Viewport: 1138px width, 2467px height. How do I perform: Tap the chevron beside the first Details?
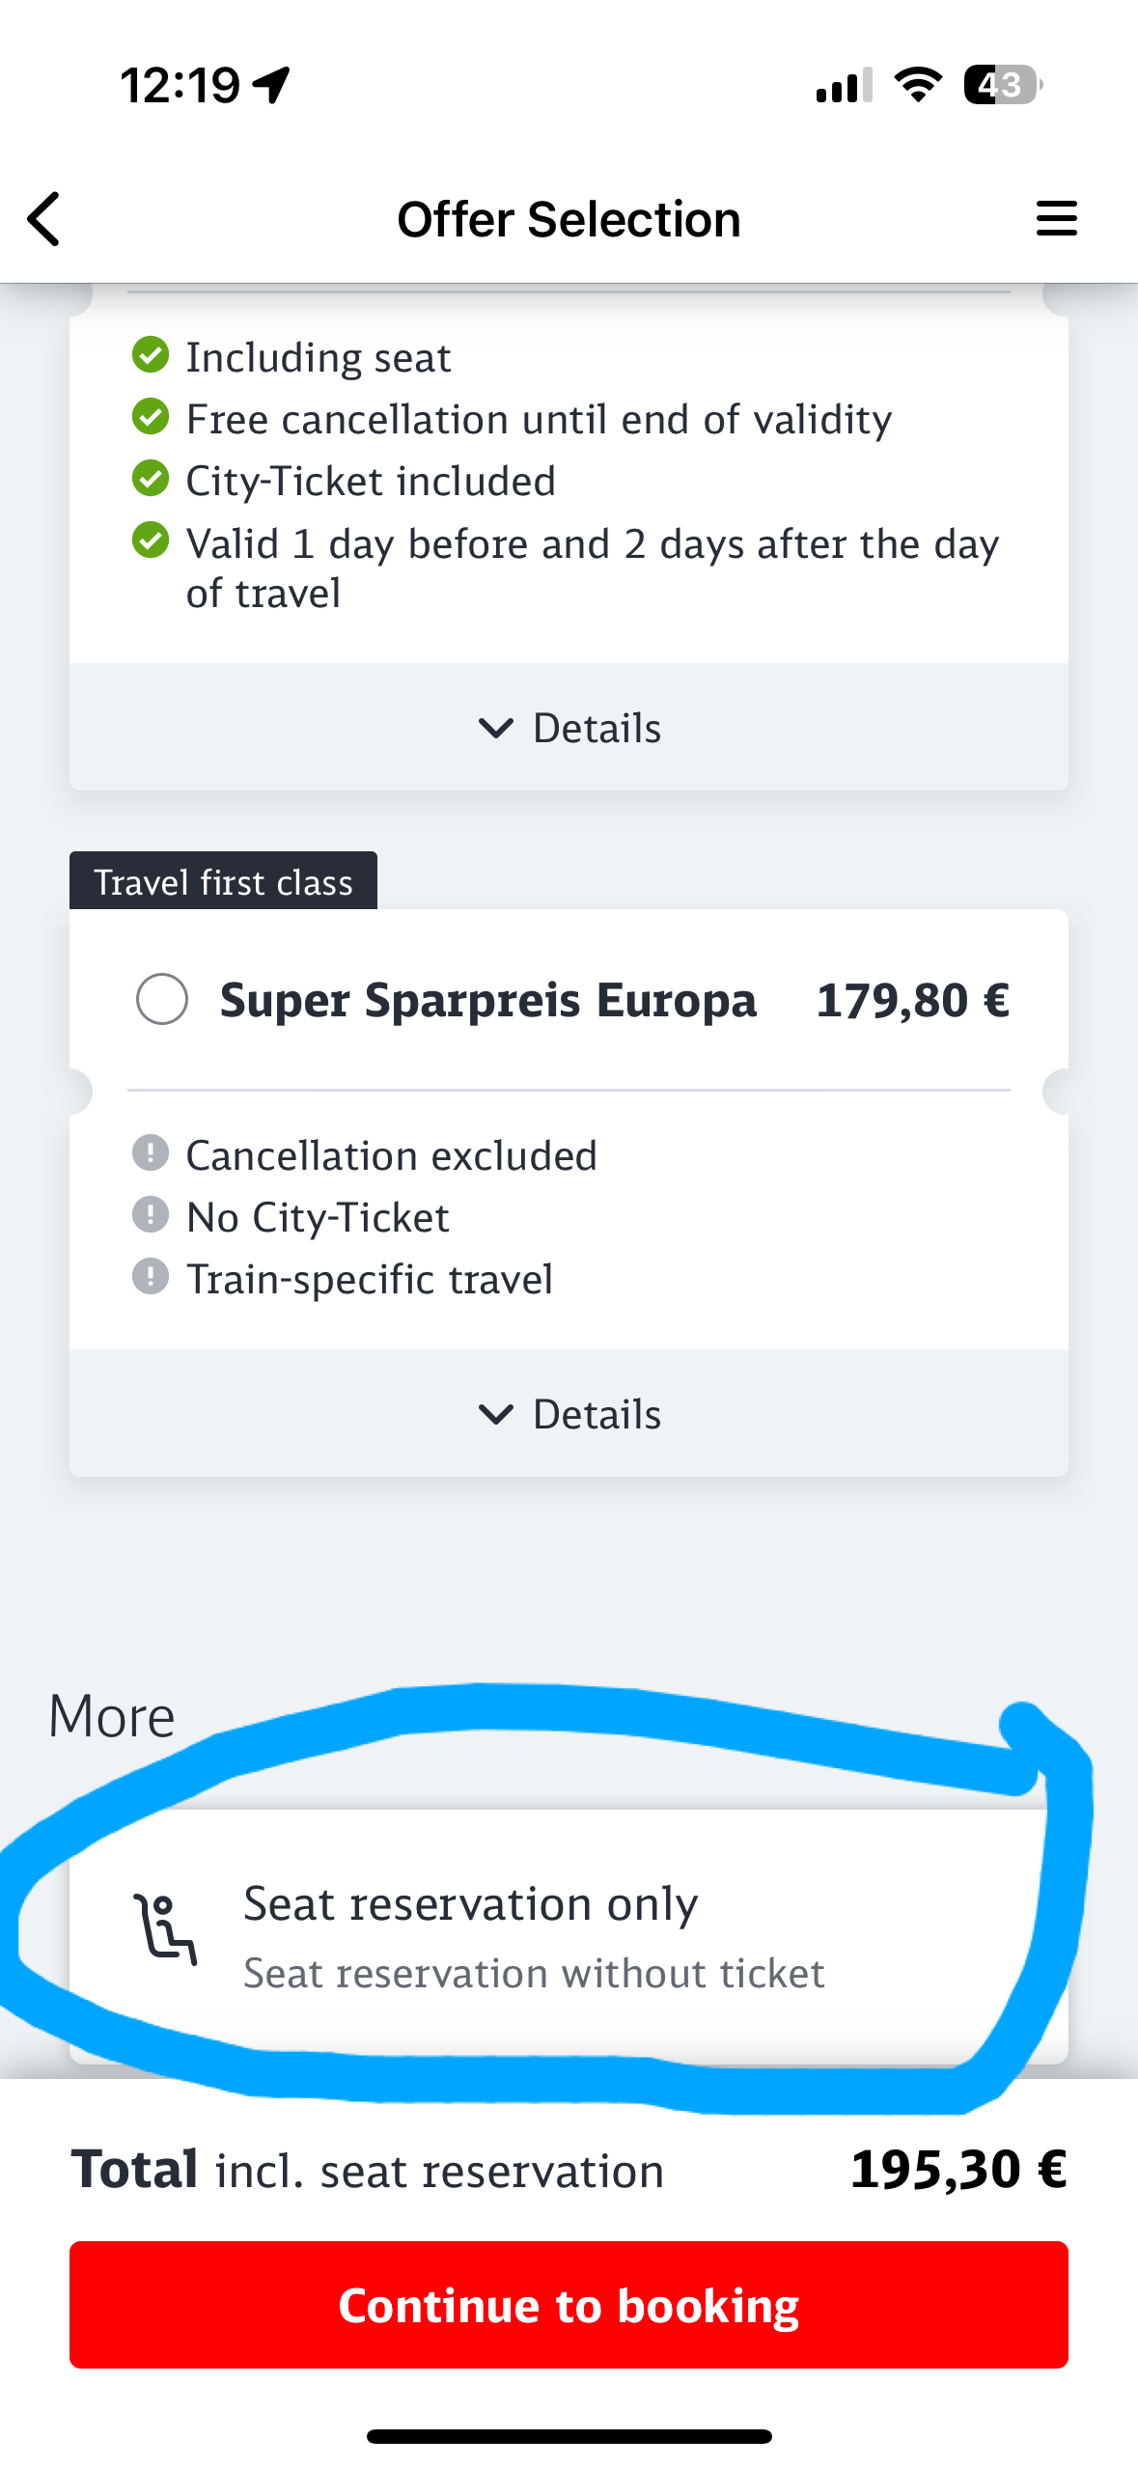pos(496,728)
